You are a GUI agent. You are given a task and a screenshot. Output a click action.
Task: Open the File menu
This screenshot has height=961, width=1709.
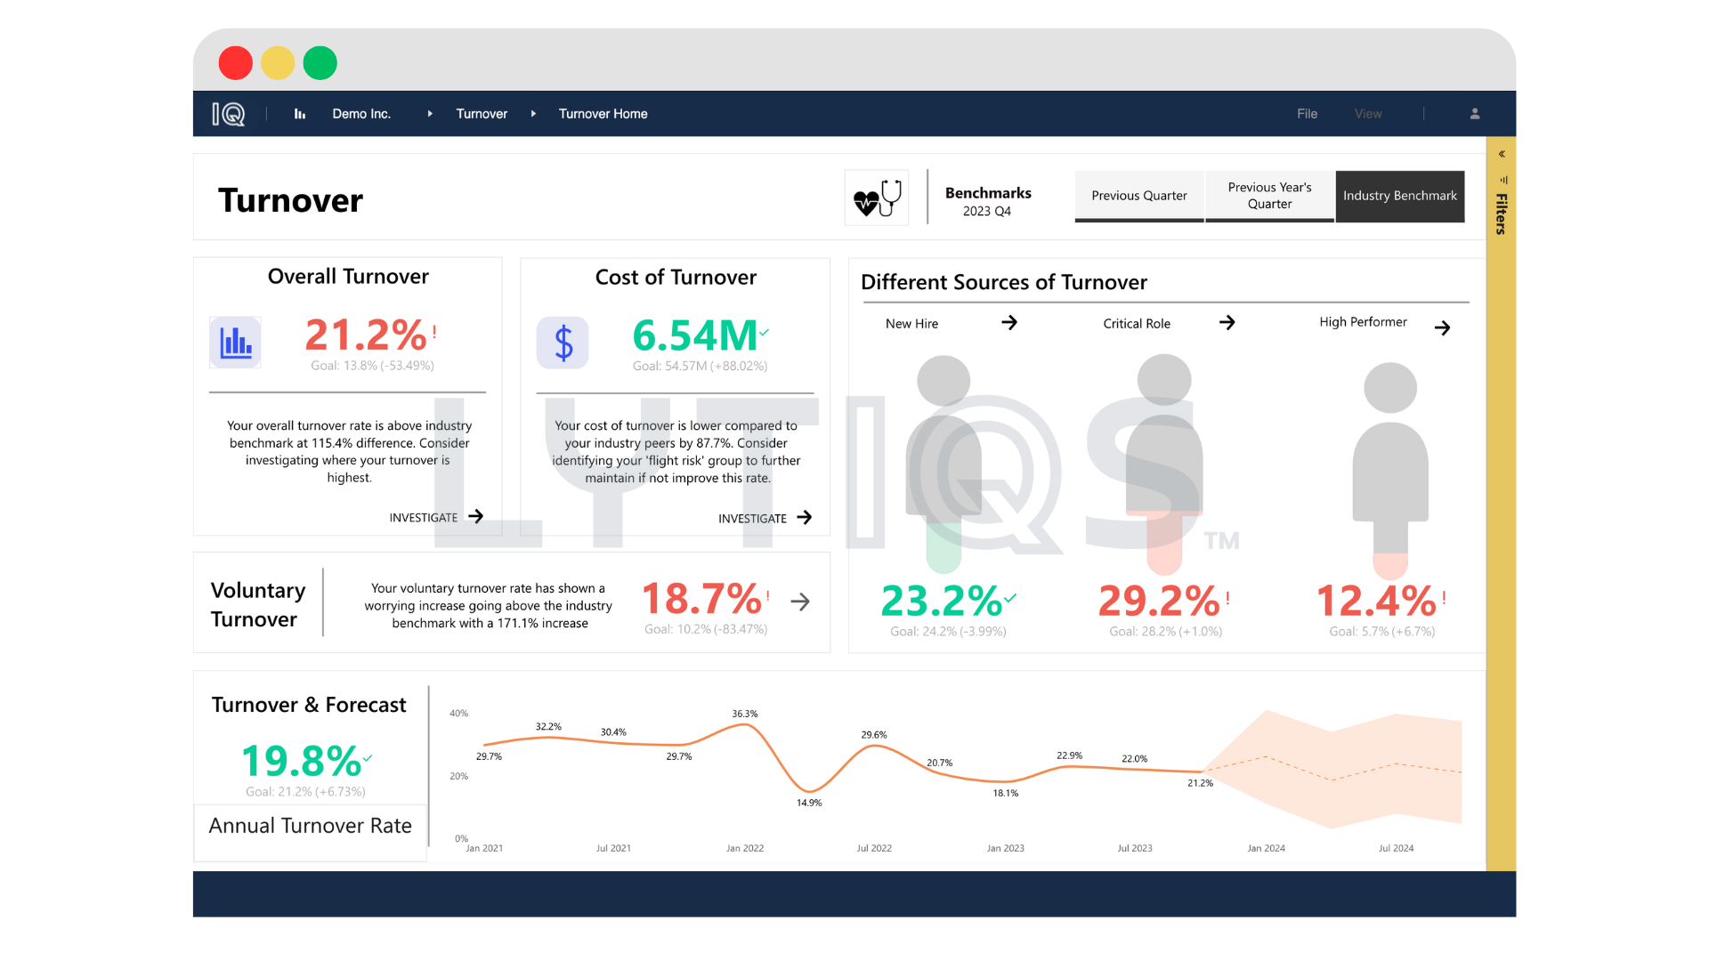tap(1307, 114)
